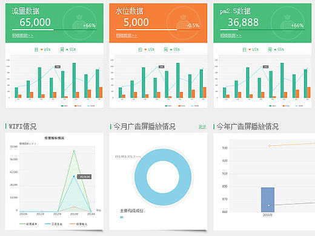This screenshot has width=315, height=236.
Task: Toggle blue line legend under 流量数据 bar chart
Action: pyautogui.click(x=91, y=106)
